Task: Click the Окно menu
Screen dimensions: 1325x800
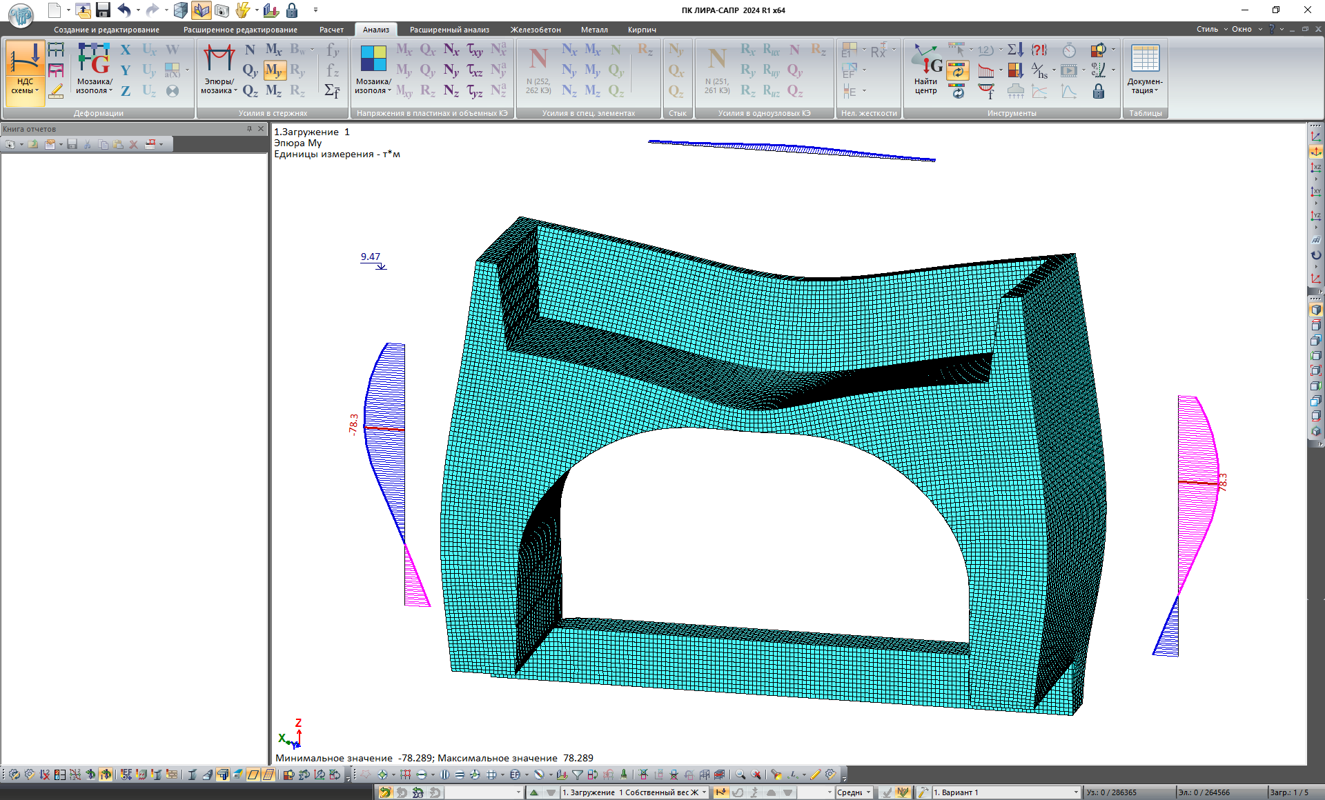Action: pos(1241,29)
